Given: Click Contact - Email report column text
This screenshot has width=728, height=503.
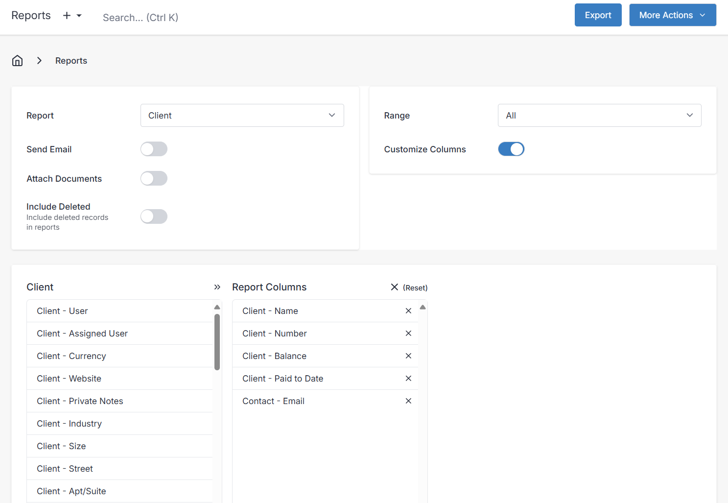Looking at the screenshot, I should pyautogui.click(x=273, y=401).
